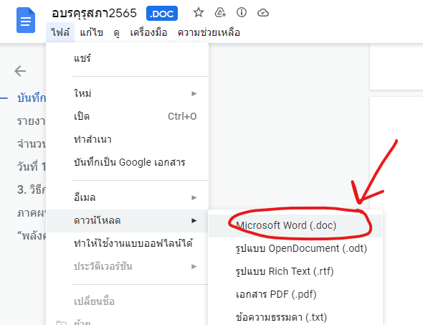Image resolution: width=423 pixels, height=325 pixels.
Task: Expand the ประวัติเวอร์ชัน submenu
Action: [127, 266]
